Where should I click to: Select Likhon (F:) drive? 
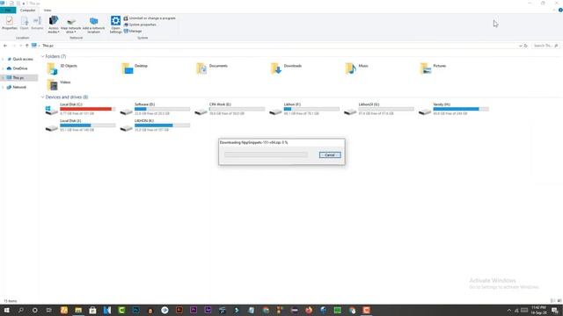click(x=304, y=109)
